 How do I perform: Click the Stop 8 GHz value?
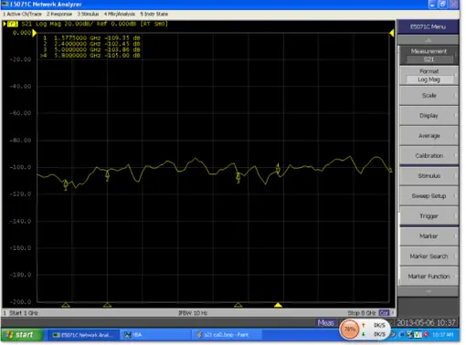tap(362, 313)
